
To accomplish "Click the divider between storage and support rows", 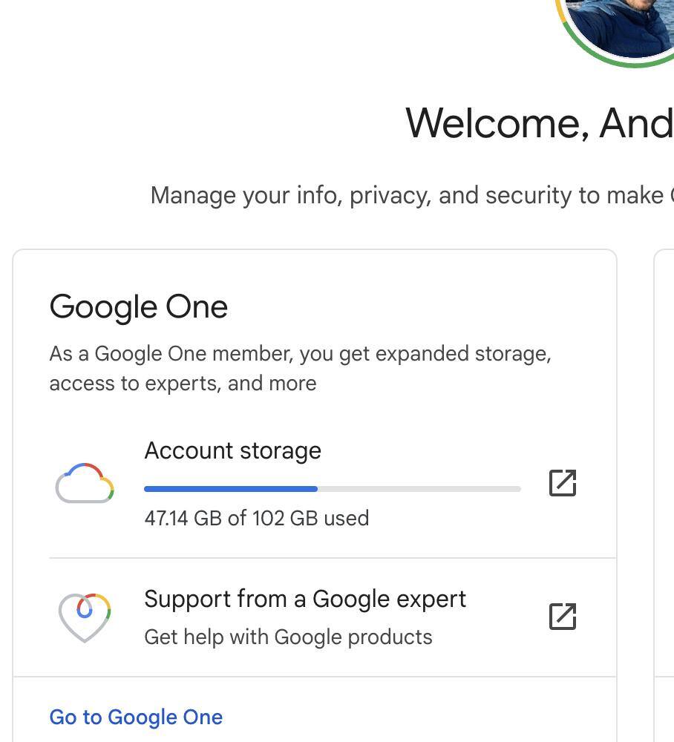I will coord(333,558).
